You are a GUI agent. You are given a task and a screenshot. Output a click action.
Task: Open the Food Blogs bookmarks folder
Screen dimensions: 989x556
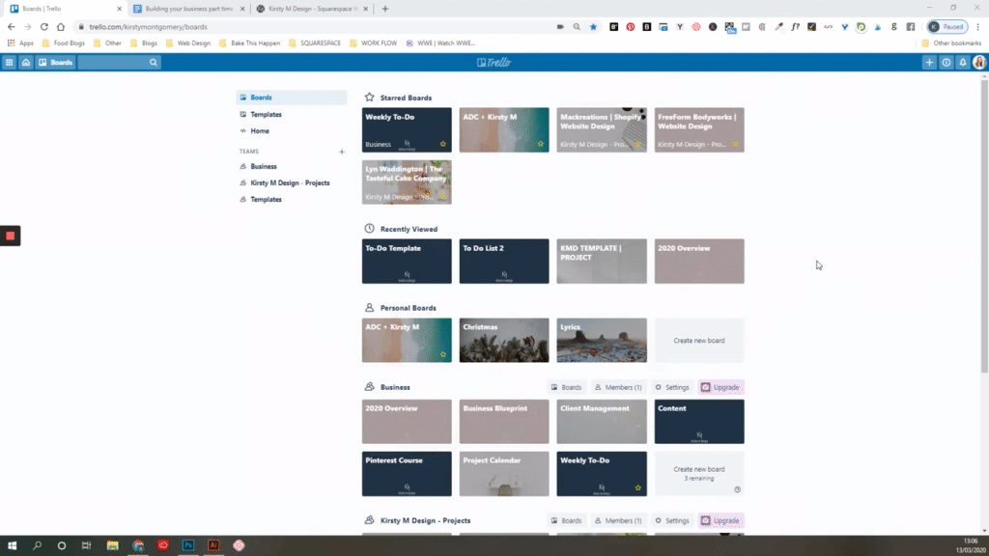click(x=68, y=42)
